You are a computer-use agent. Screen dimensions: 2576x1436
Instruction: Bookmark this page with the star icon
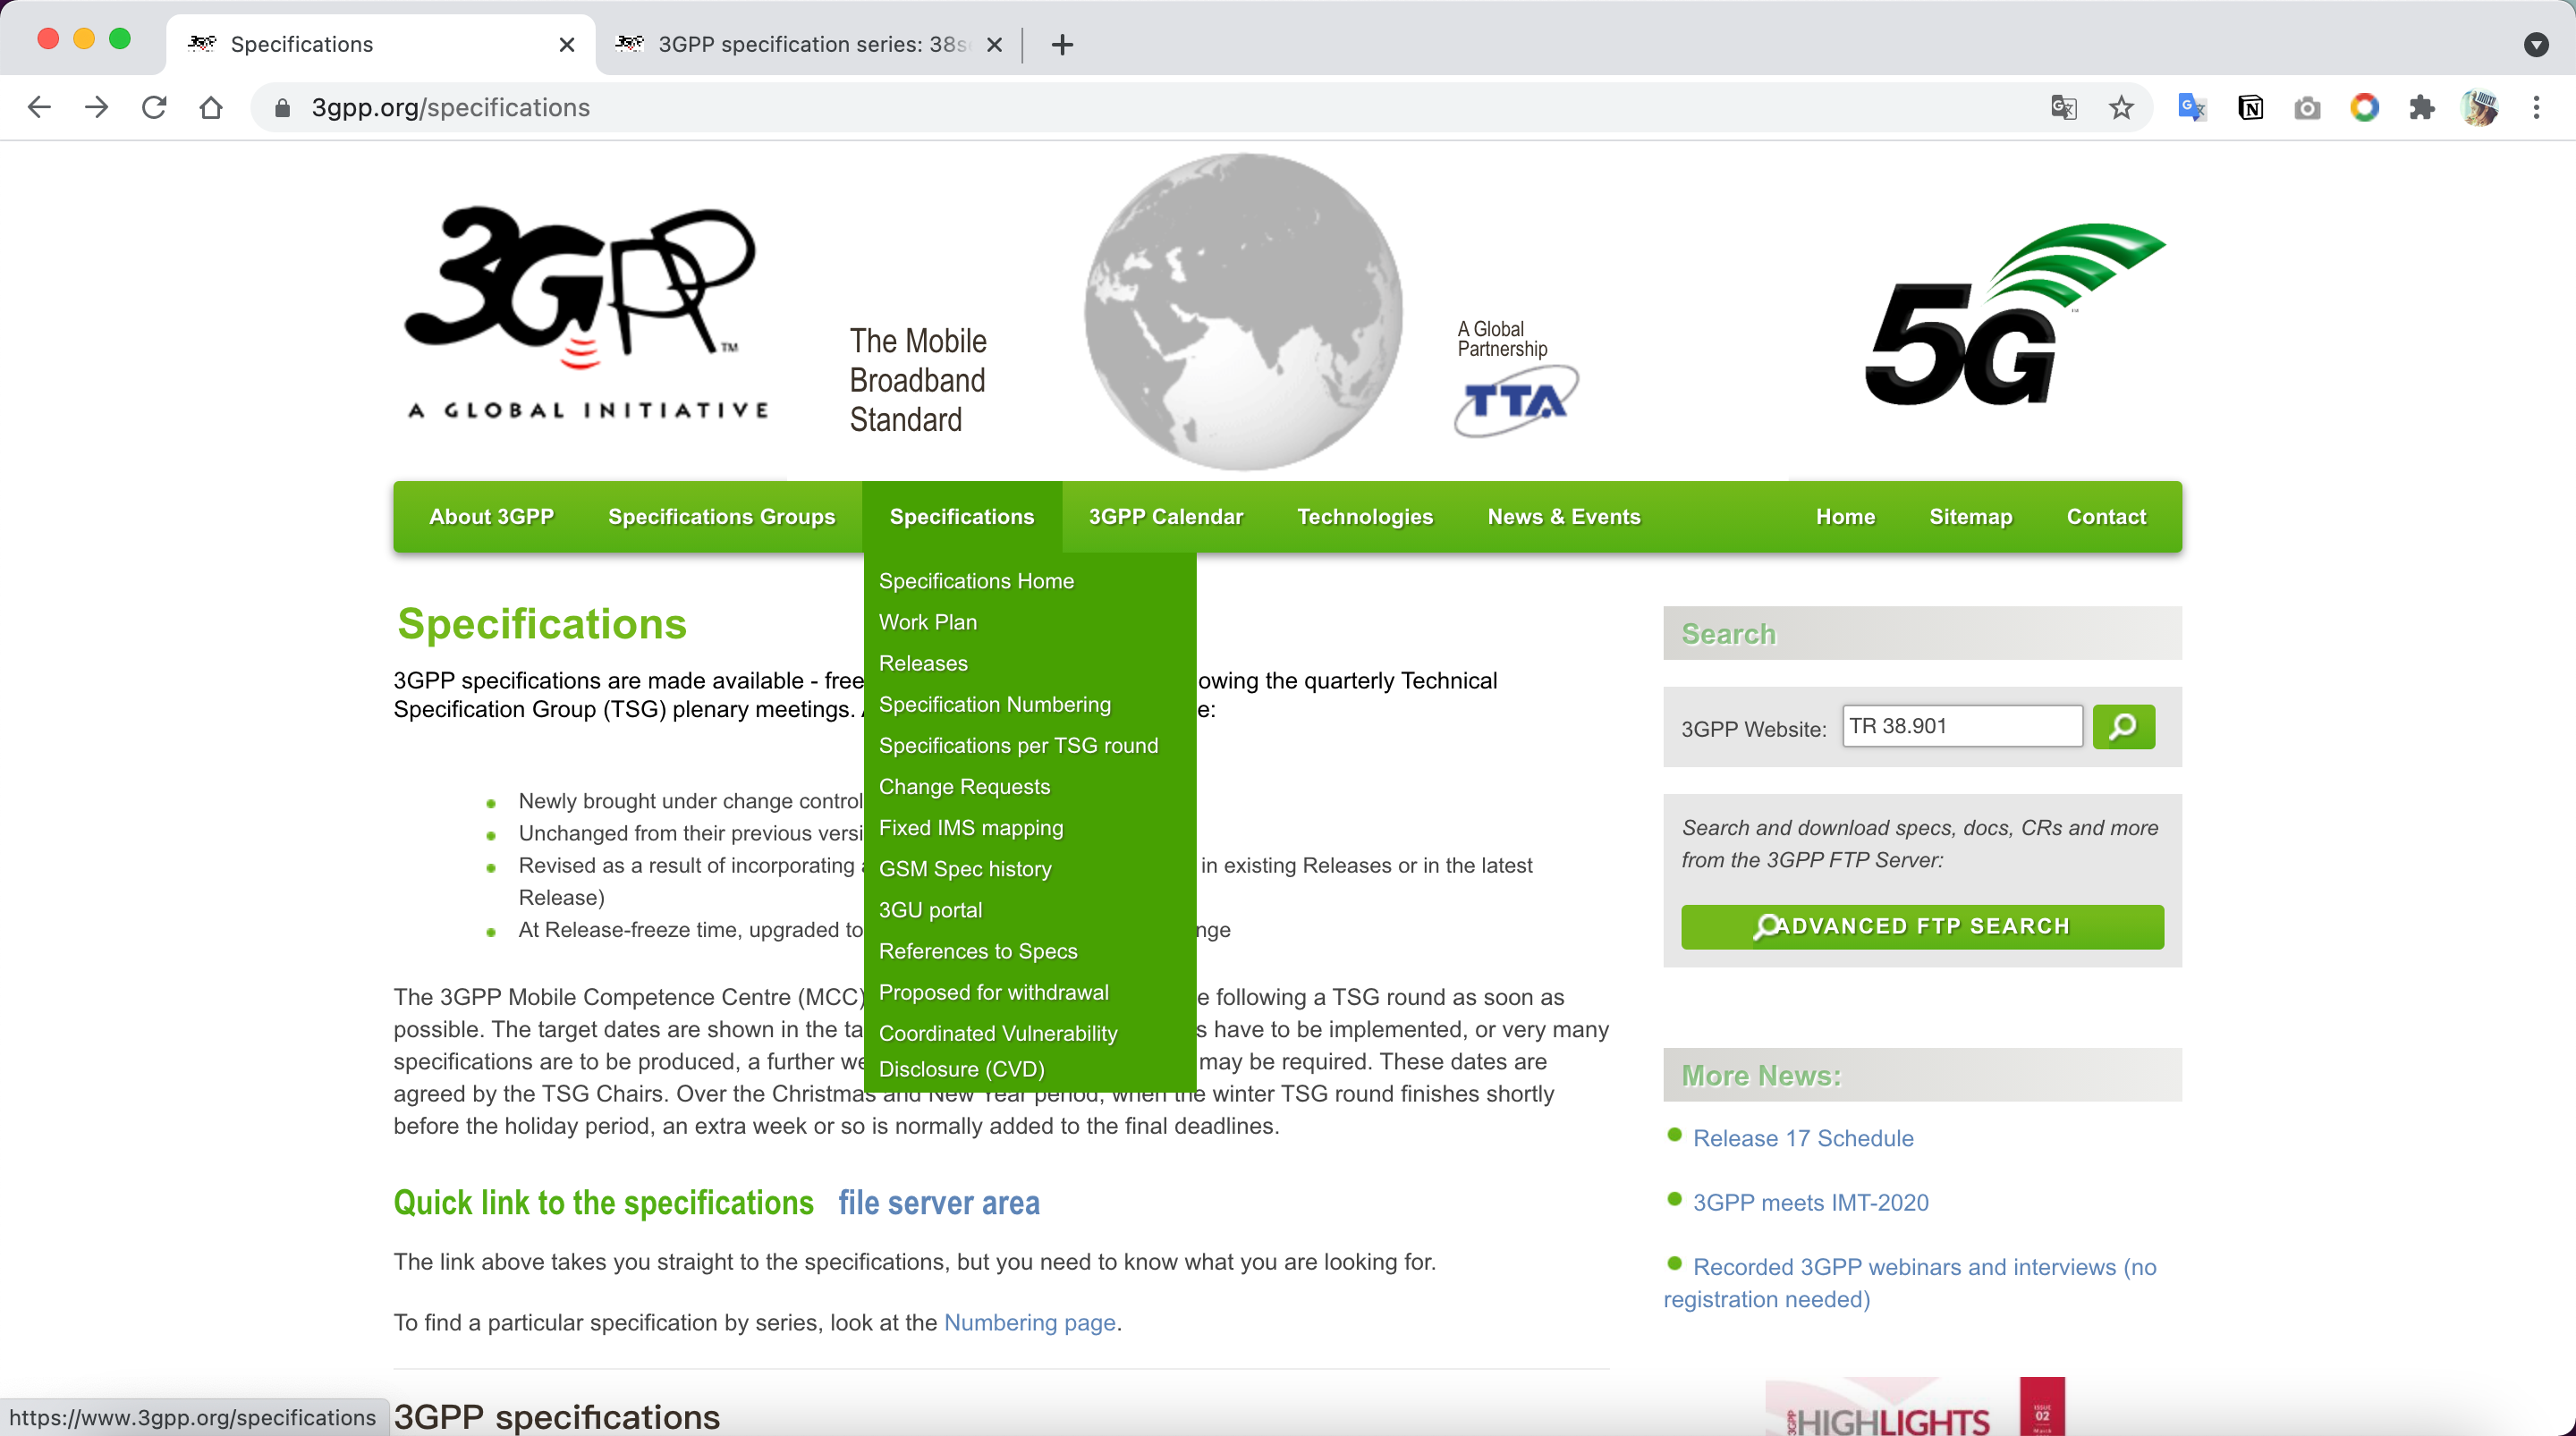point(2121,107)
